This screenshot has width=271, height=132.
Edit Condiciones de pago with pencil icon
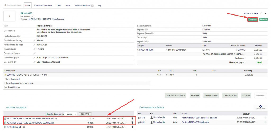click(x=34, y=40)
